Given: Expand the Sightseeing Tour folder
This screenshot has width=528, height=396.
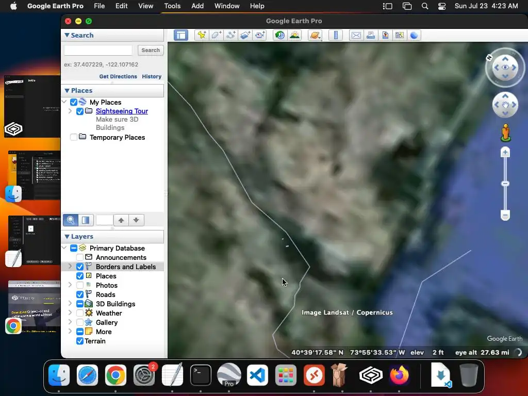Looking at the screenshot, I should pos(70,111).
